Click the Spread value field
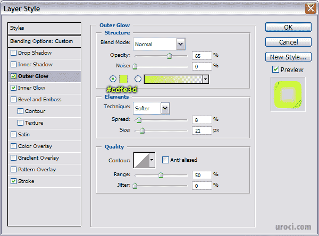Screen dimensions: 319x236 pyautogui.click(x=202, y=120)
